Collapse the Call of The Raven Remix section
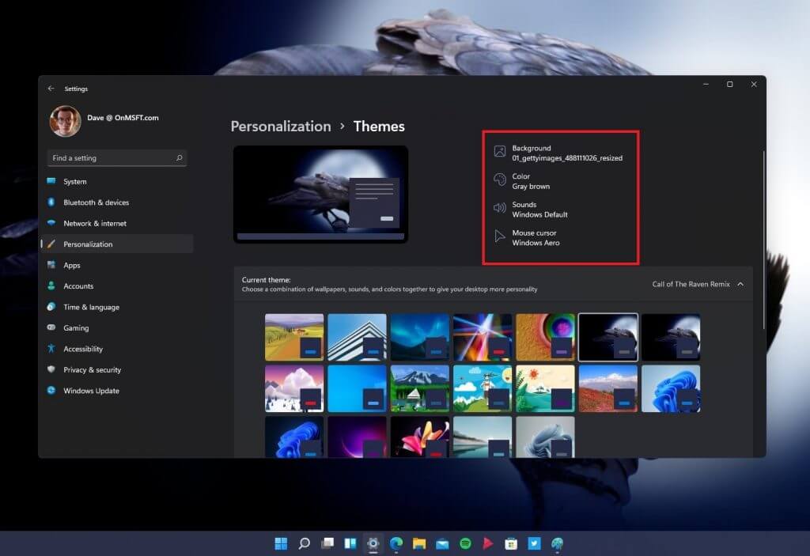The width and height of the screenshot is (810, 556). pyautogui.click(x=740, y=284)
